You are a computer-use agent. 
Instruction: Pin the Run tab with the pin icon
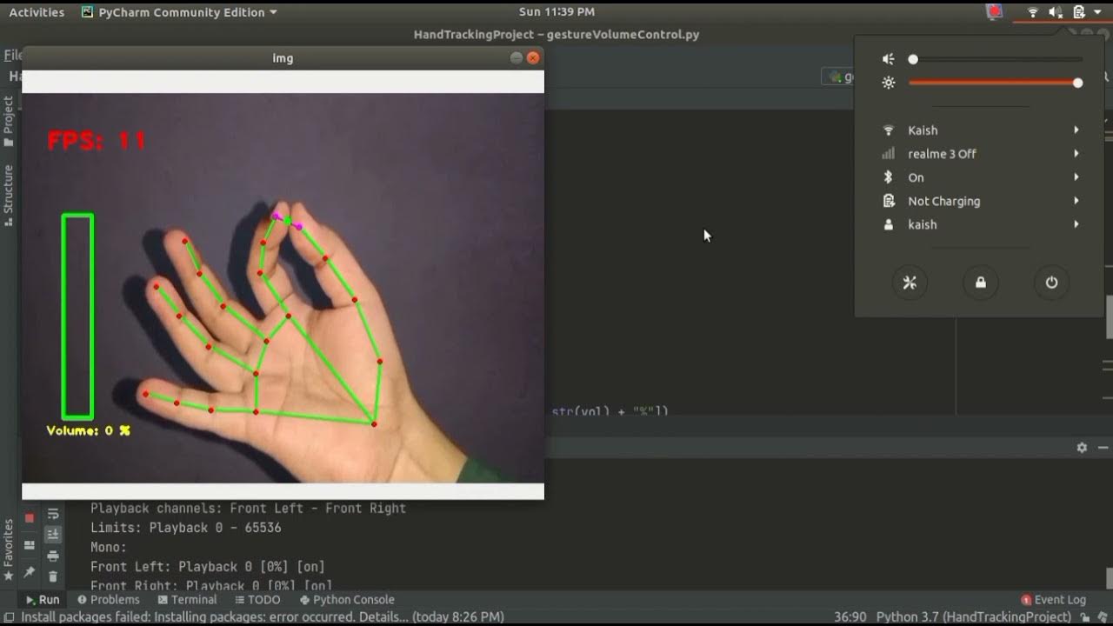pyautogui.click(x=29, y=572)
